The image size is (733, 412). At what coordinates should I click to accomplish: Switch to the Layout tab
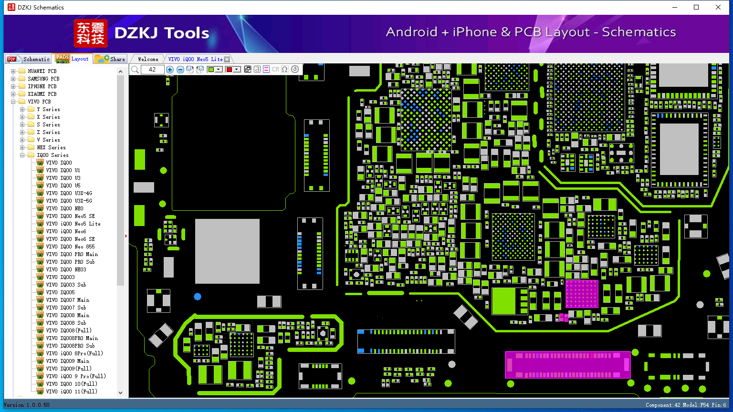(73, 59)
